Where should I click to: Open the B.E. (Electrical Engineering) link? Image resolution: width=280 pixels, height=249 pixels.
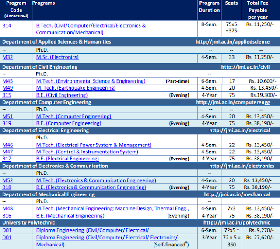click(67, 159)
